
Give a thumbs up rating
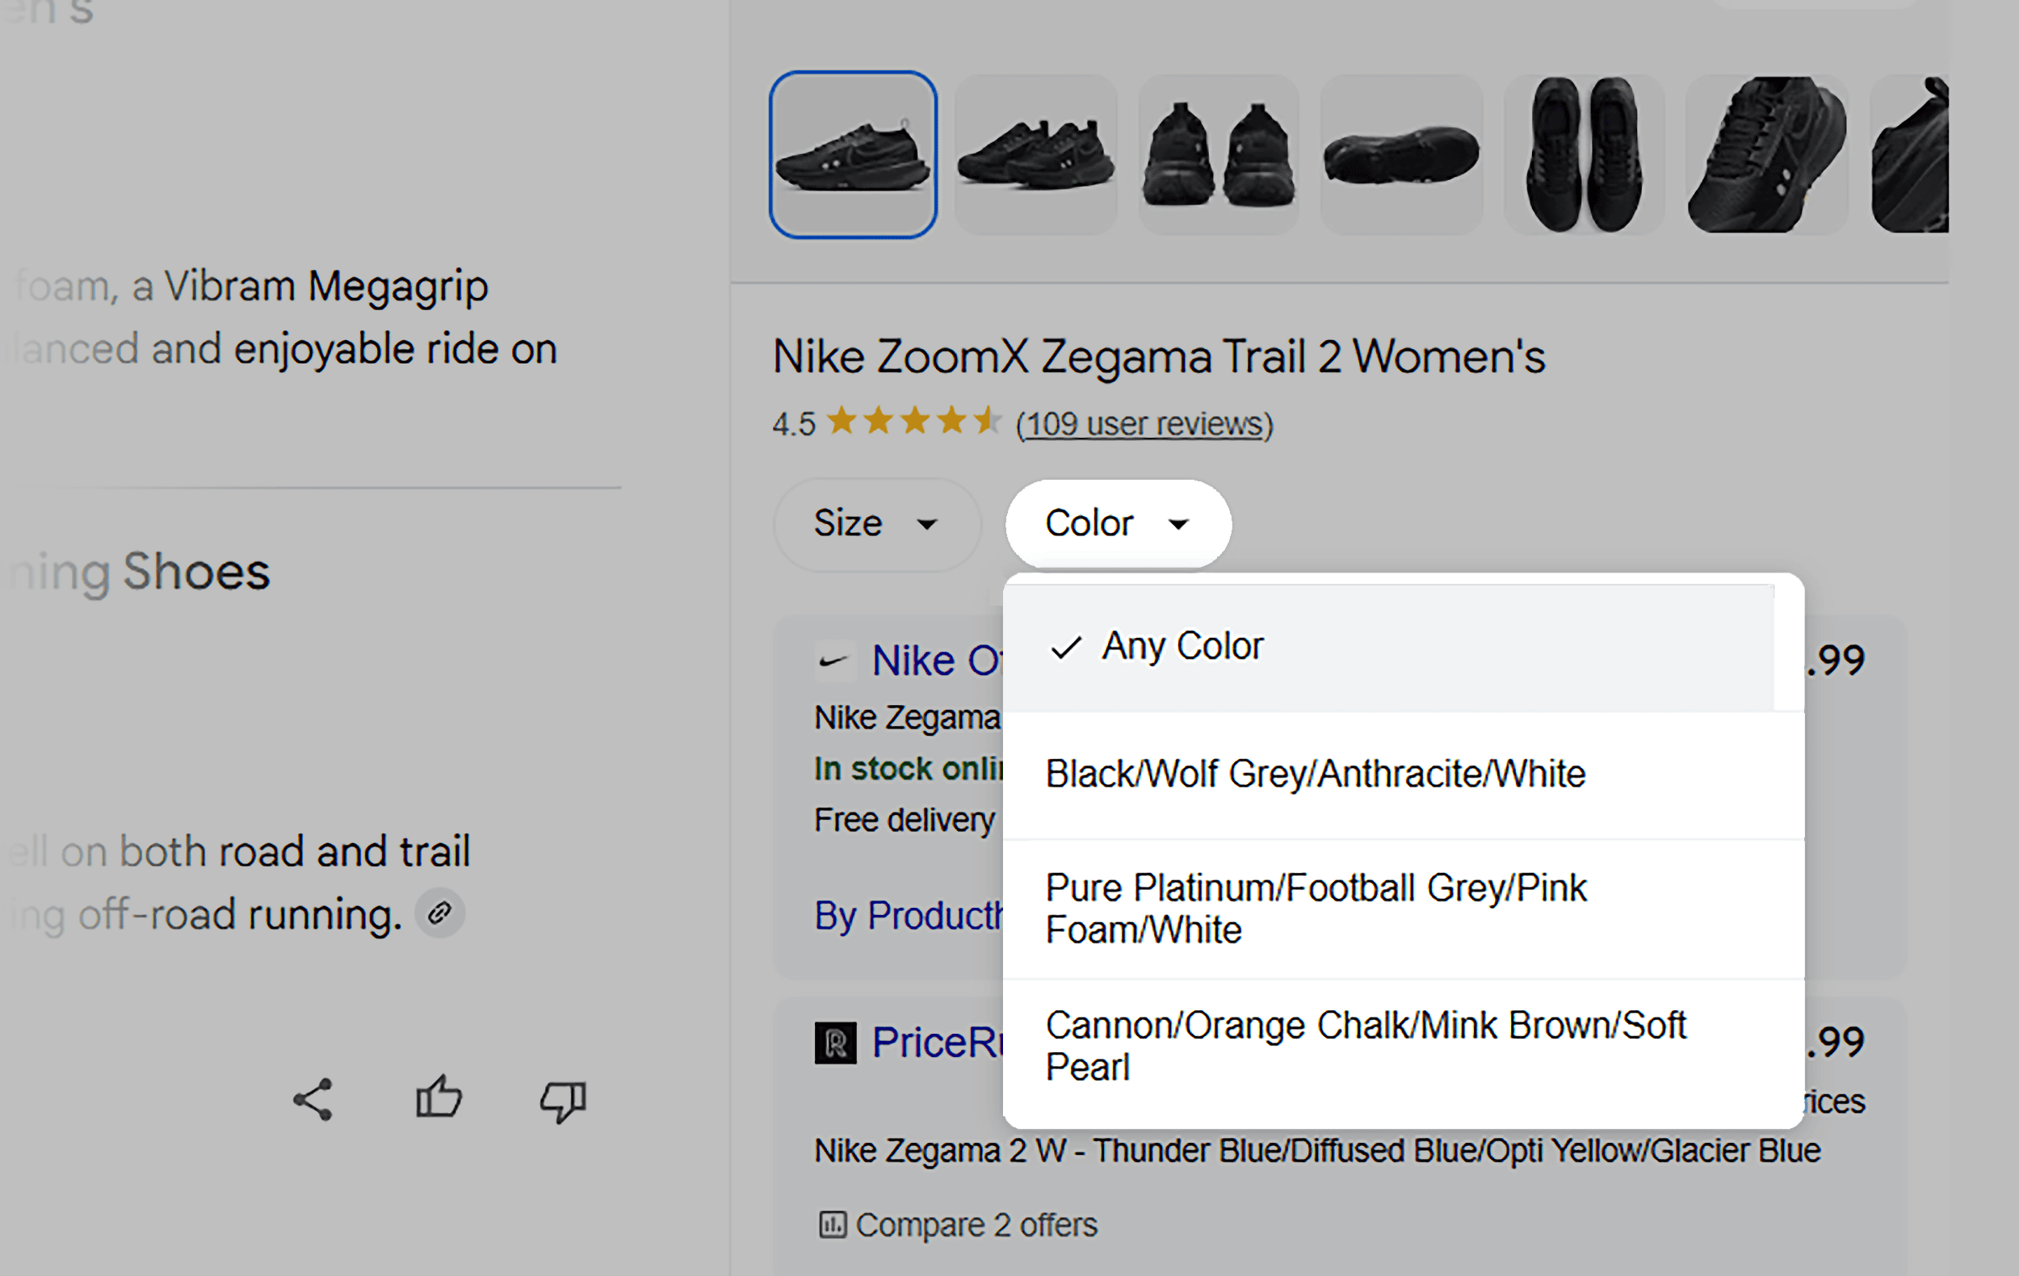point(439,1099)
